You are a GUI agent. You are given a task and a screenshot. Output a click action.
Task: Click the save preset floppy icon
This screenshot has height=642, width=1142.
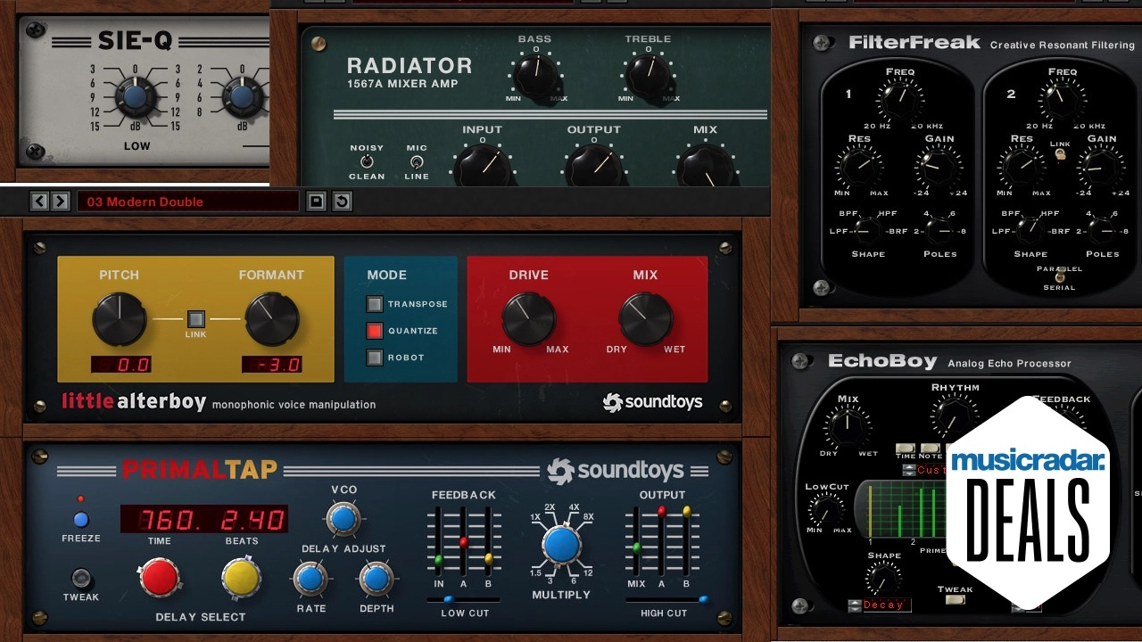[x=316, y=202]
